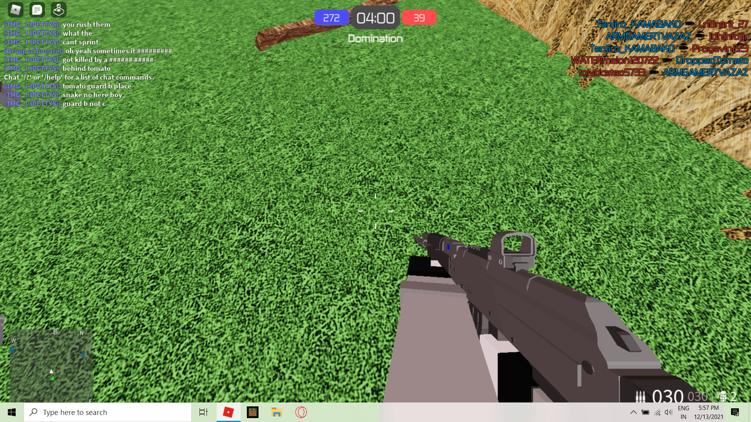Click the 04:00 match timer display
Viewport: 751px width, 422px height.
[375, 18]
